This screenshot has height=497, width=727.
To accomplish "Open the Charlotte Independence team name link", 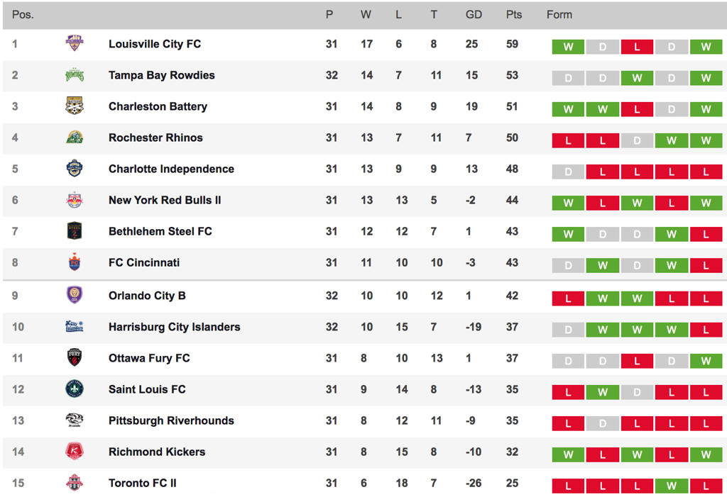I will tap(171, 169).
